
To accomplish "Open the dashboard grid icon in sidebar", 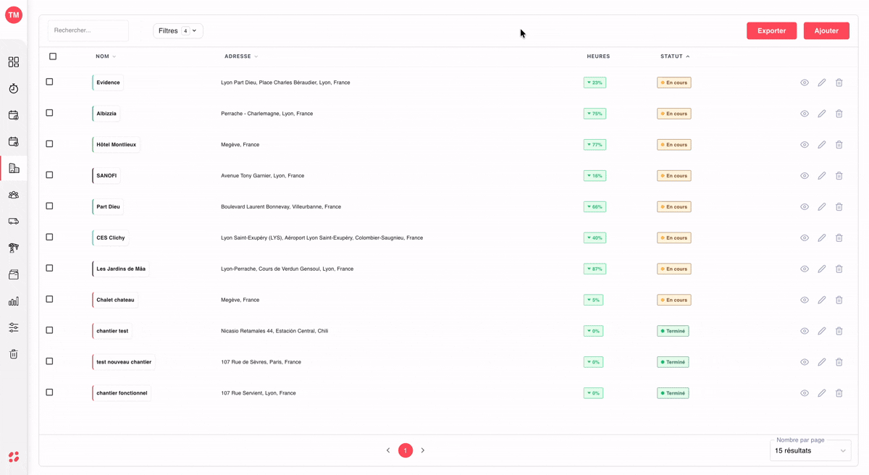I will [x=14, y=62].
